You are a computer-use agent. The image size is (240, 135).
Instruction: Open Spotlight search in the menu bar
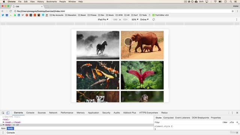point(231,1)
